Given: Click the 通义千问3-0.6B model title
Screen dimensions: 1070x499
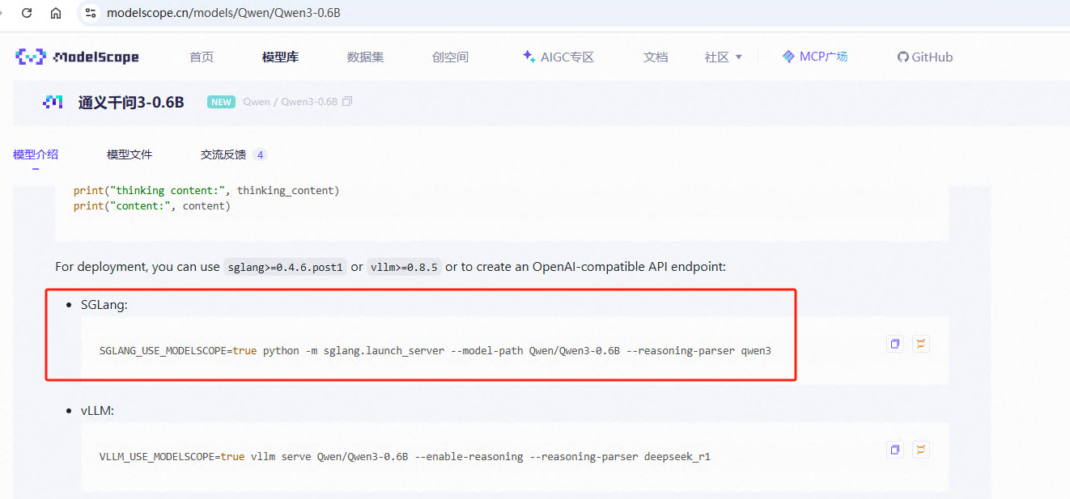Looking at the screenshot, I should point(131,102).
